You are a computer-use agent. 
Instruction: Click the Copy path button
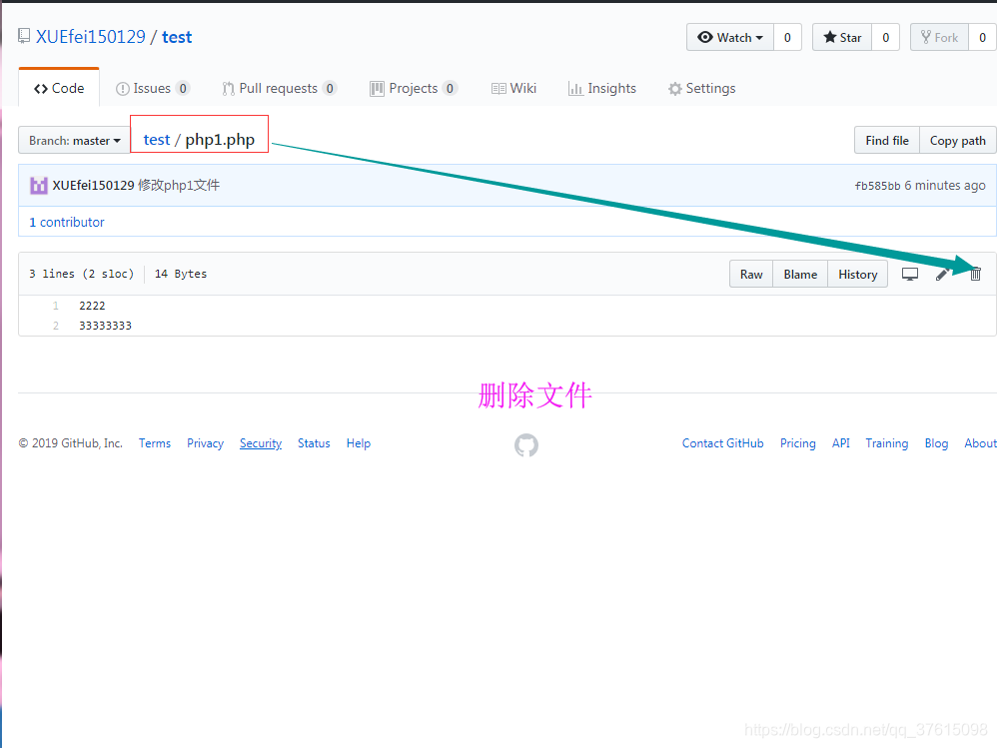[958, 141]
